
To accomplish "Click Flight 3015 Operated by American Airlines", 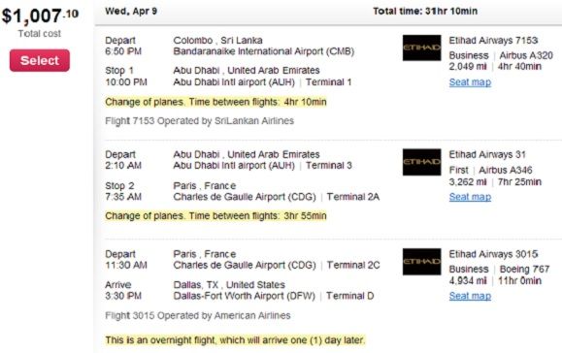I will (197, 316).
